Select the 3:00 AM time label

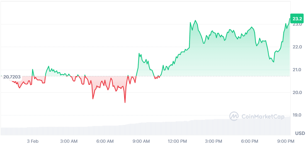(x=69, y=141)
